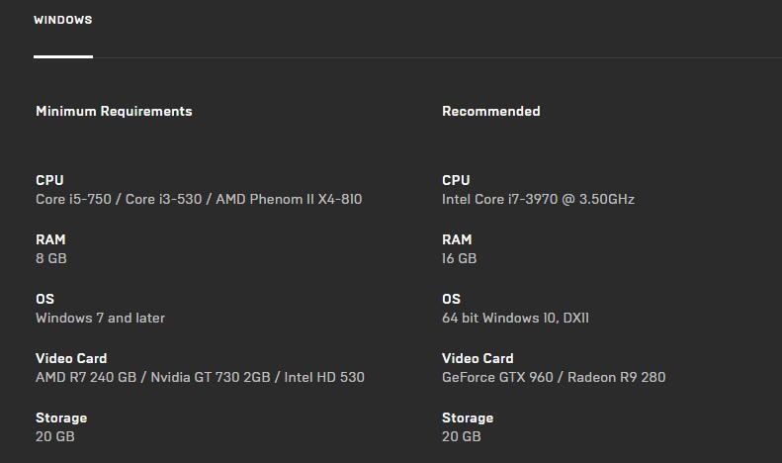Click the Windows 7 and later text
Viewport: 782px width, 463px height.
click(100, 319)
